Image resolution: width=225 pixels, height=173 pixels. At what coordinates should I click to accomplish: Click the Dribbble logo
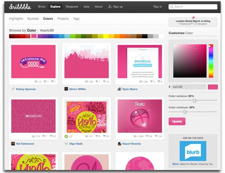coord(20,6)
